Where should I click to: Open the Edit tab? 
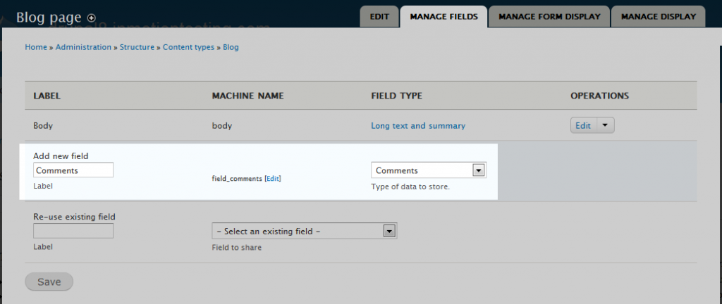[379, 16]
